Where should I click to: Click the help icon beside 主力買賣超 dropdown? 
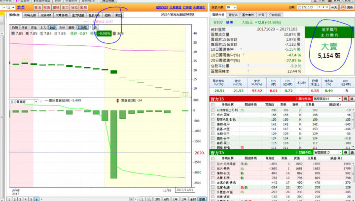click(x=41, y=101)
